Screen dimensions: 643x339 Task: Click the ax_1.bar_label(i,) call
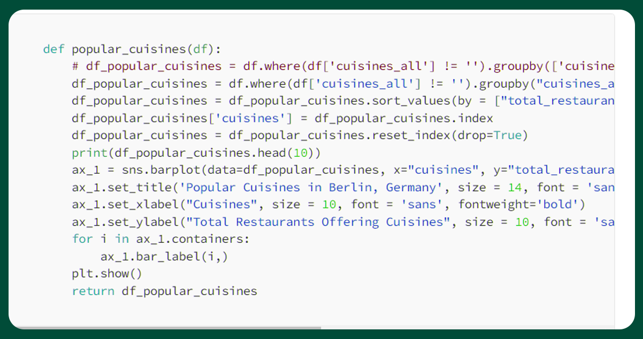pos(164,257)
